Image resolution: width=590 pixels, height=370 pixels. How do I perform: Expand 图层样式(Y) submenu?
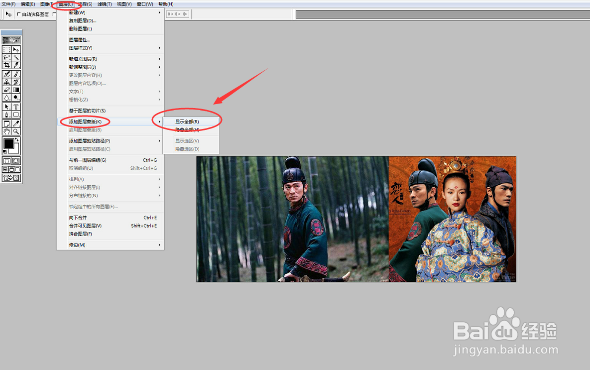[110, 48]
